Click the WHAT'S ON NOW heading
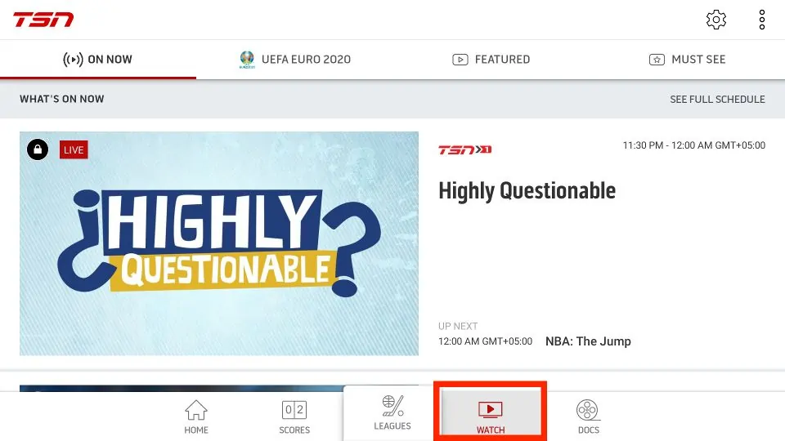Viewport: 785px width, 441px height. [x=62, y=99]
